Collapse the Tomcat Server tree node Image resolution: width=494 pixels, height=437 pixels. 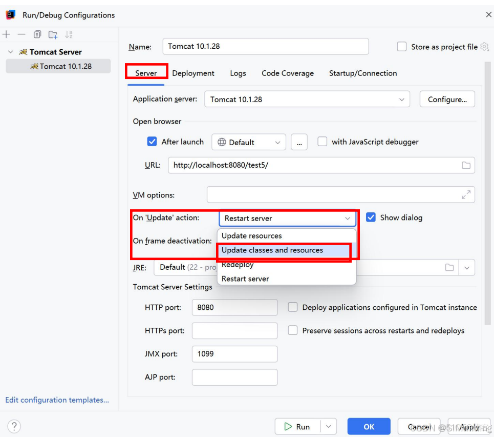tap(10, 52)
